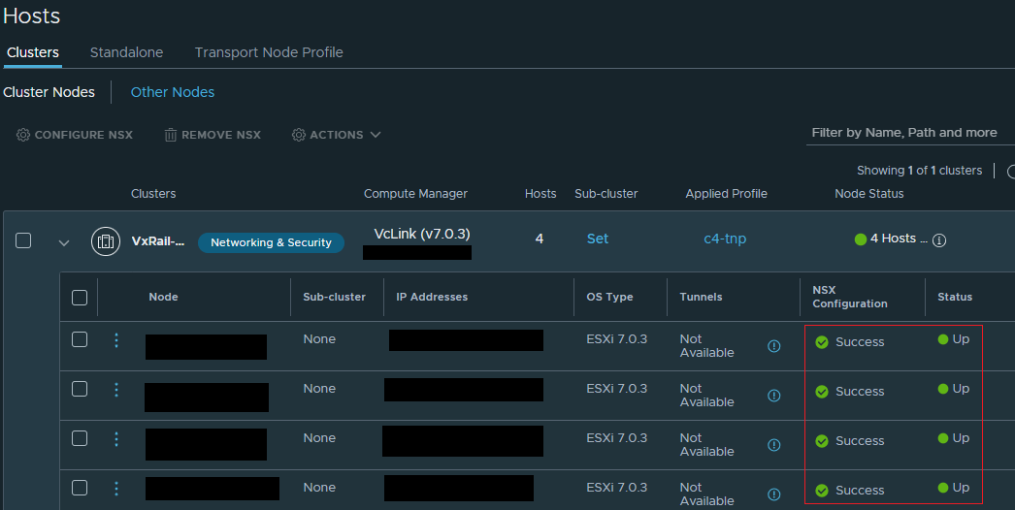1015x510 pixels.
Task: Click the Configure NSX button
Action: [x=75, y=135]
